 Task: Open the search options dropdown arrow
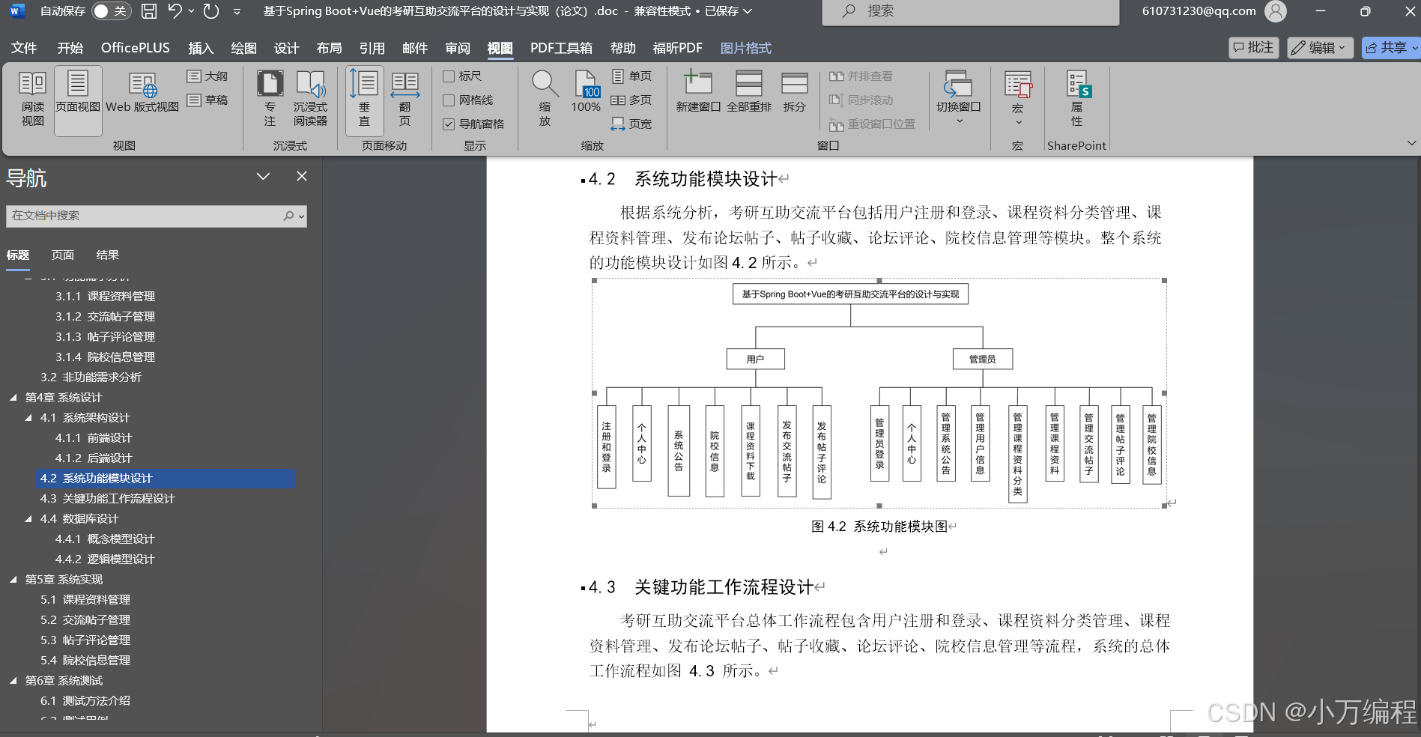301,216
